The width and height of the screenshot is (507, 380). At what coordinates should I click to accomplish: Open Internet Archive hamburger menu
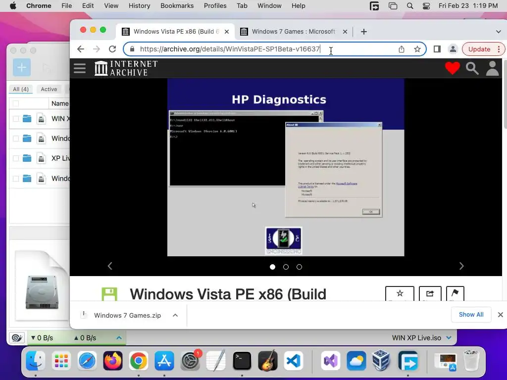point(80,68)
